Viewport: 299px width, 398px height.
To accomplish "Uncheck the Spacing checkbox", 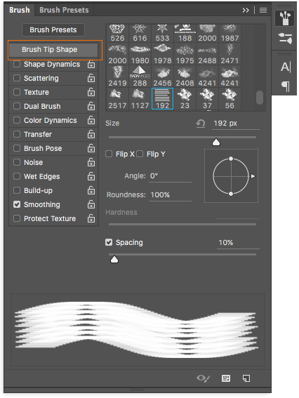I will coord(109,242).
